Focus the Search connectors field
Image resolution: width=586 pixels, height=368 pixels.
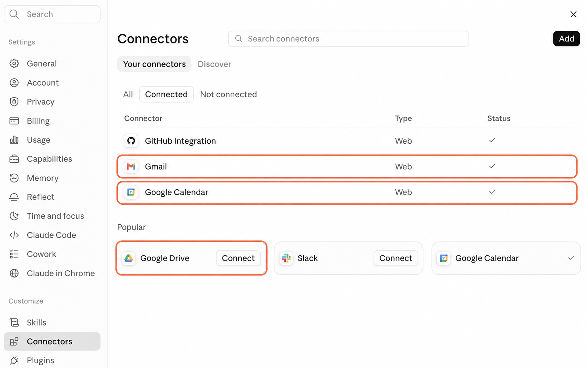point(348,39)
